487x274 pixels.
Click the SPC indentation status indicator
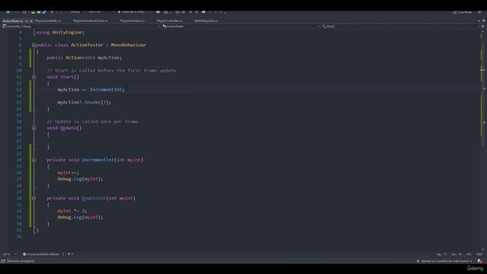click(469, 254)
